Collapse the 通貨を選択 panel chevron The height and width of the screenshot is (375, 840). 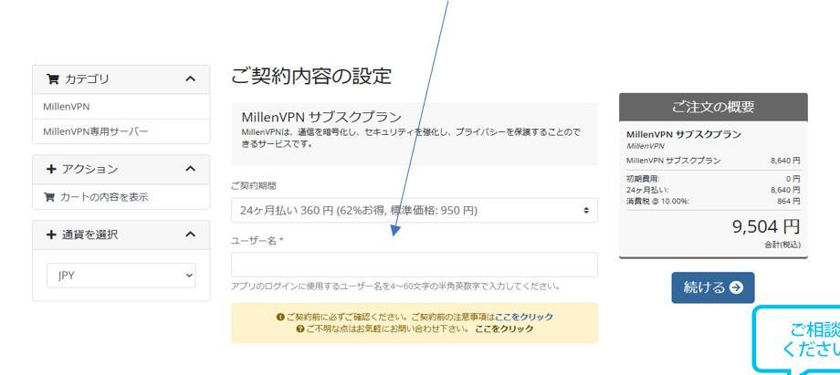190,234
